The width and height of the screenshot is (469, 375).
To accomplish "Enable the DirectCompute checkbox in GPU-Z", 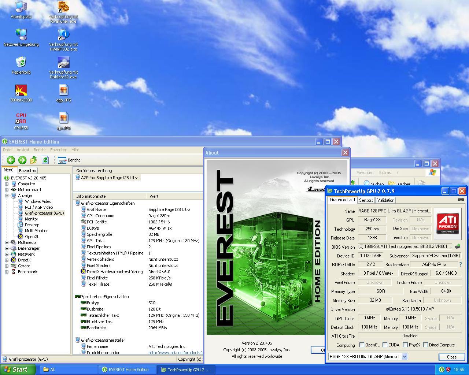I will (x=425, y=345).
